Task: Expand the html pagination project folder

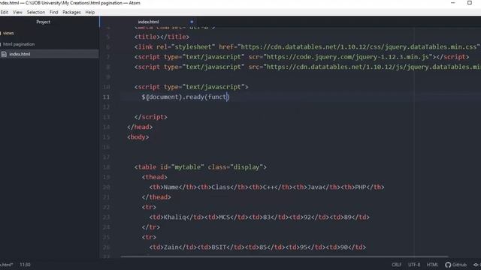Action: point(19,44)
